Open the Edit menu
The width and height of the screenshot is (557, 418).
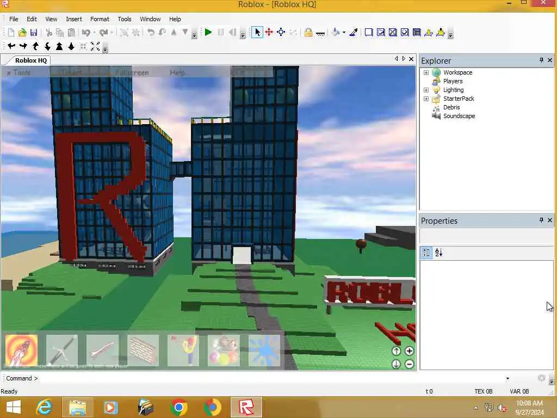pyautogui.click(x=32, y=19)
